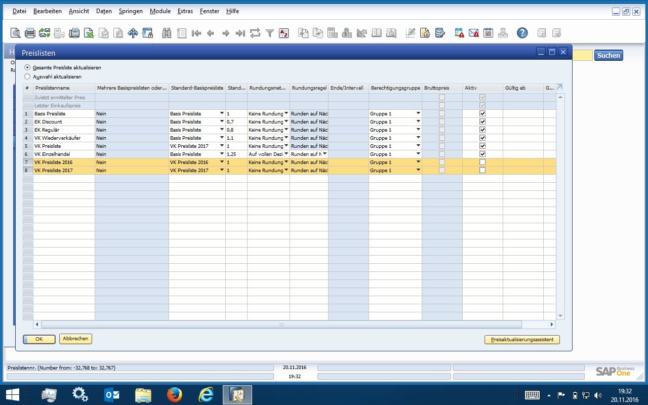Click the A-Z sort icon
Screen dimensions: 648x405
coord(284,33)
